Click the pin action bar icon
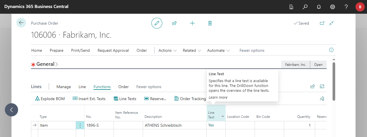 322,99
